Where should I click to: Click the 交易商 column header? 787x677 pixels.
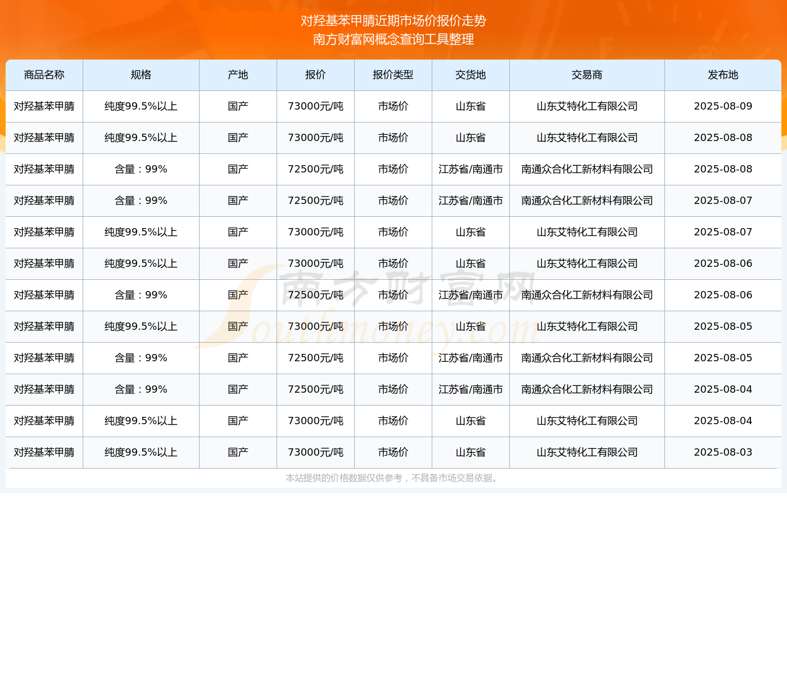(x=587, y=75)
